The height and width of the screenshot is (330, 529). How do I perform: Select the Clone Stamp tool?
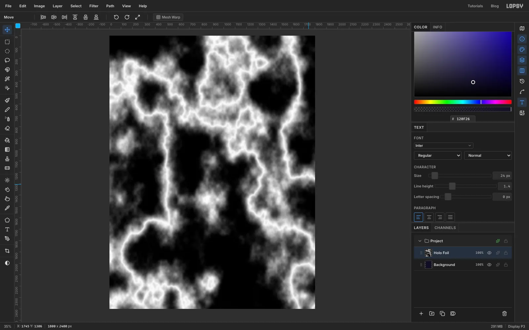(7, 159)
